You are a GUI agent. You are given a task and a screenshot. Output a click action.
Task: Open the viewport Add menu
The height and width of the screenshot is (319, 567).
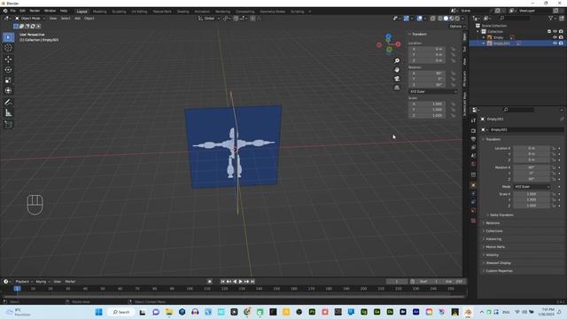pos(77,18)
